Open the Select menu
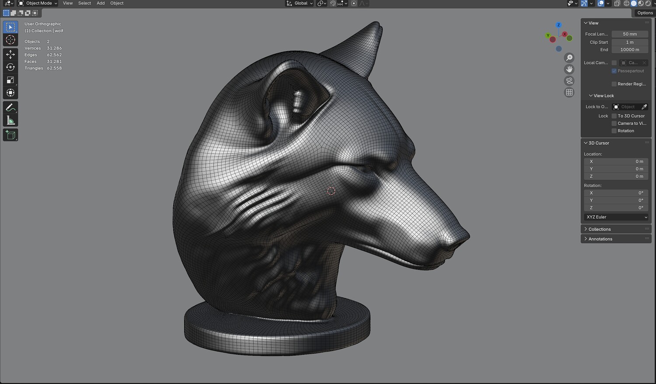 tap(84, 3)
